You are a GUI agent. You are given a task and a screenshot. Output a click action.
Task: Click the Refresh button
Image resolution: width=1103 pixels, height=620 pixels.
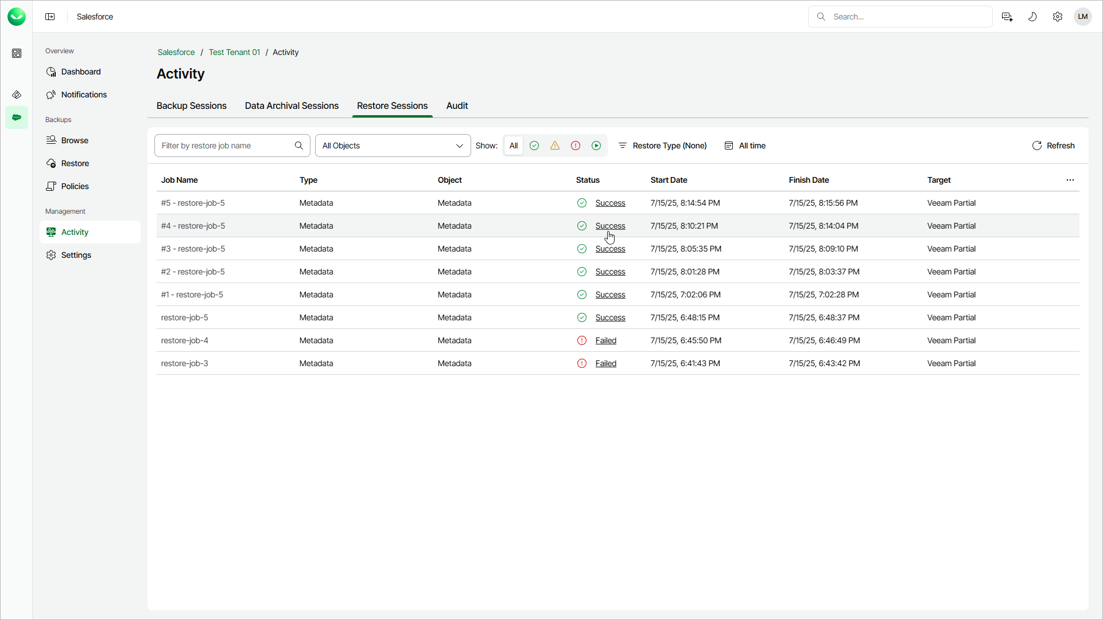point(1053,146)
